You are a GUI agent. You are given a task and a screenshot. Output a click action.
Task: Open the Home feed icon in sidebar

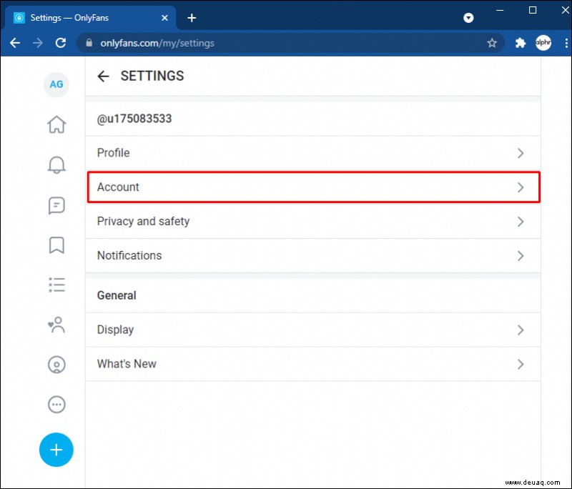(x=56, y=124)
